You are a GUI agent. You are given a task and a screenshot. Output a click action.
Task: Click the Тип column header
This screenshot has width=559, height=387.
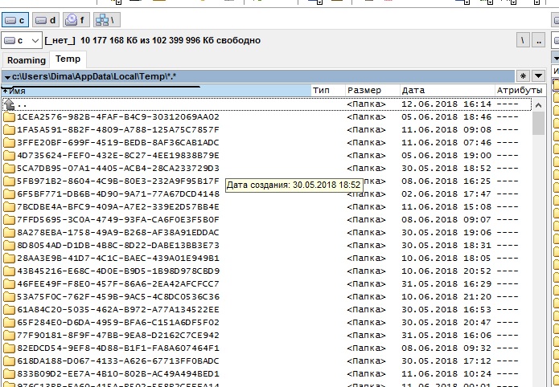coord(327,91)
